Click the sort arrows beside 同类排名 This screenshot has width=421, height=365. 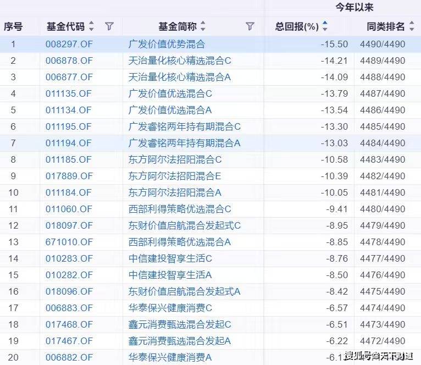tap(412, 26)
